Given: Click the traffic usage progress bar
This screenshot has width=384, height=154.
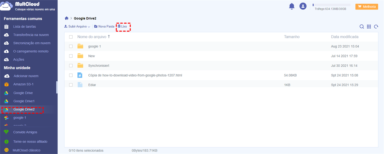Looking at the screenshot, I should pyautogui.click(x=331, y=5).
